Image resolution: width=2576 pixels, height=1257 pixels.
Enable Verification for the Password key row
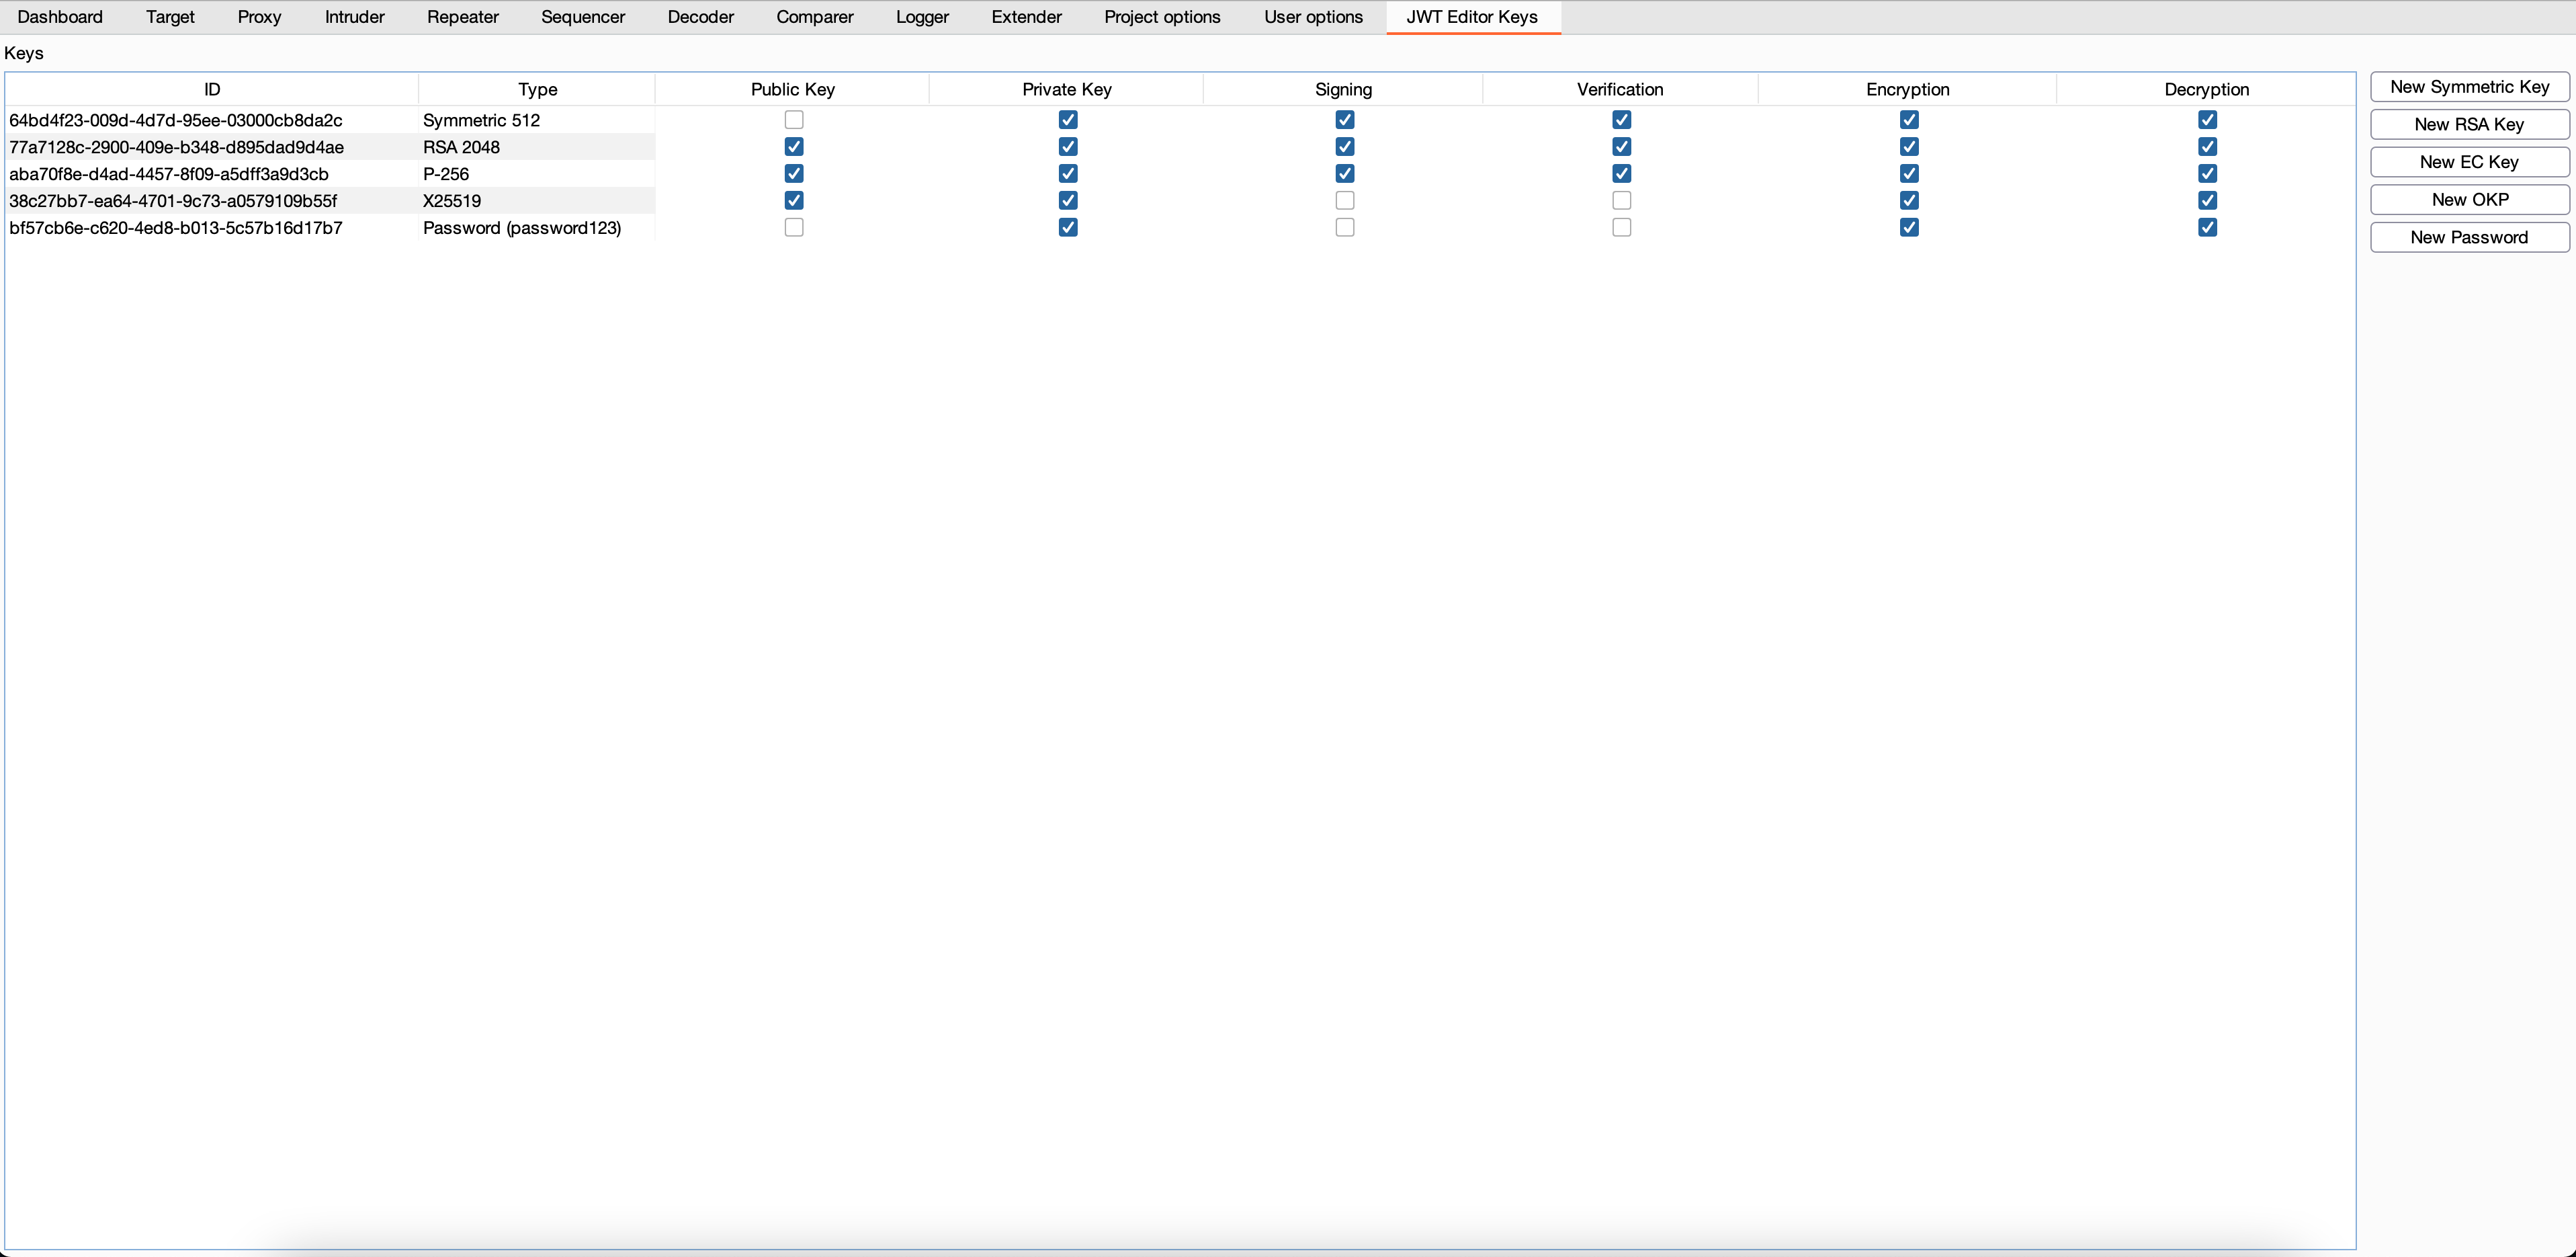1621,228
